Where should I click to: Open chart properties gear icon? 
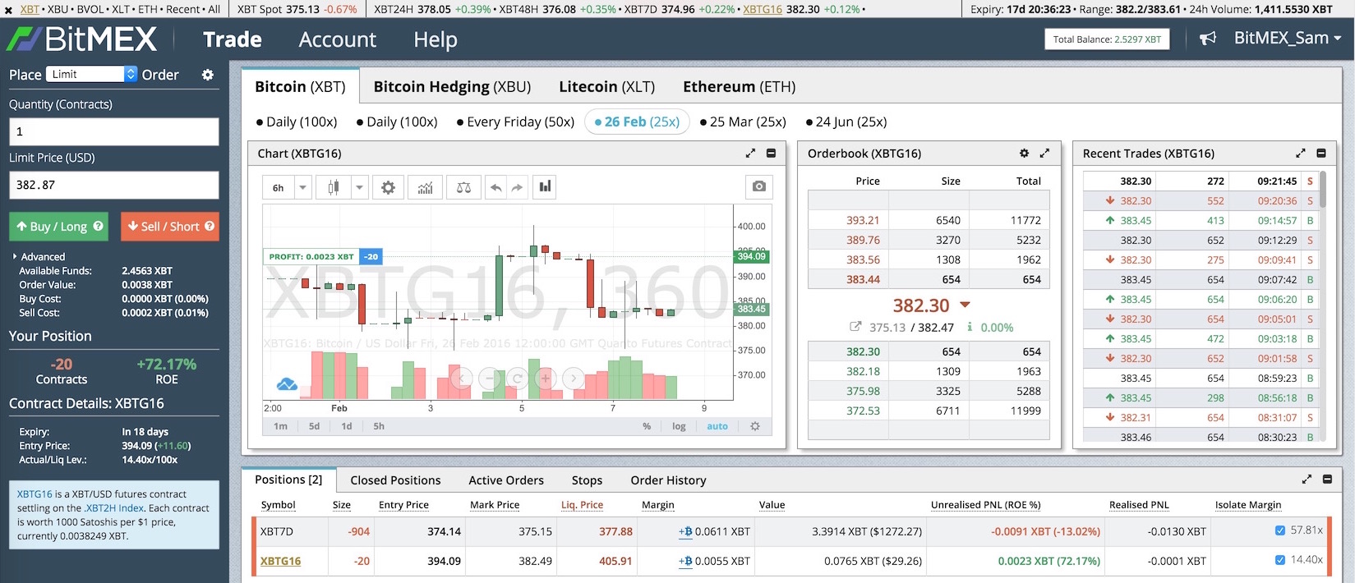pyautogui.click(x=388, y=188)
